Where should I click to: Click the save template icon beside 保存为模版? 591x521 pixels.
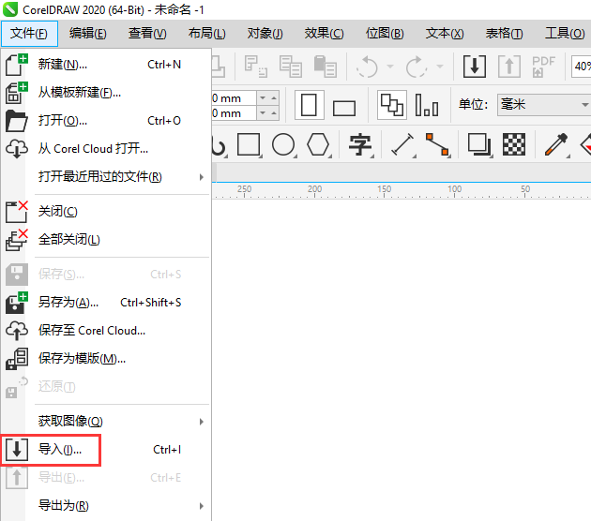click(17, 358)
